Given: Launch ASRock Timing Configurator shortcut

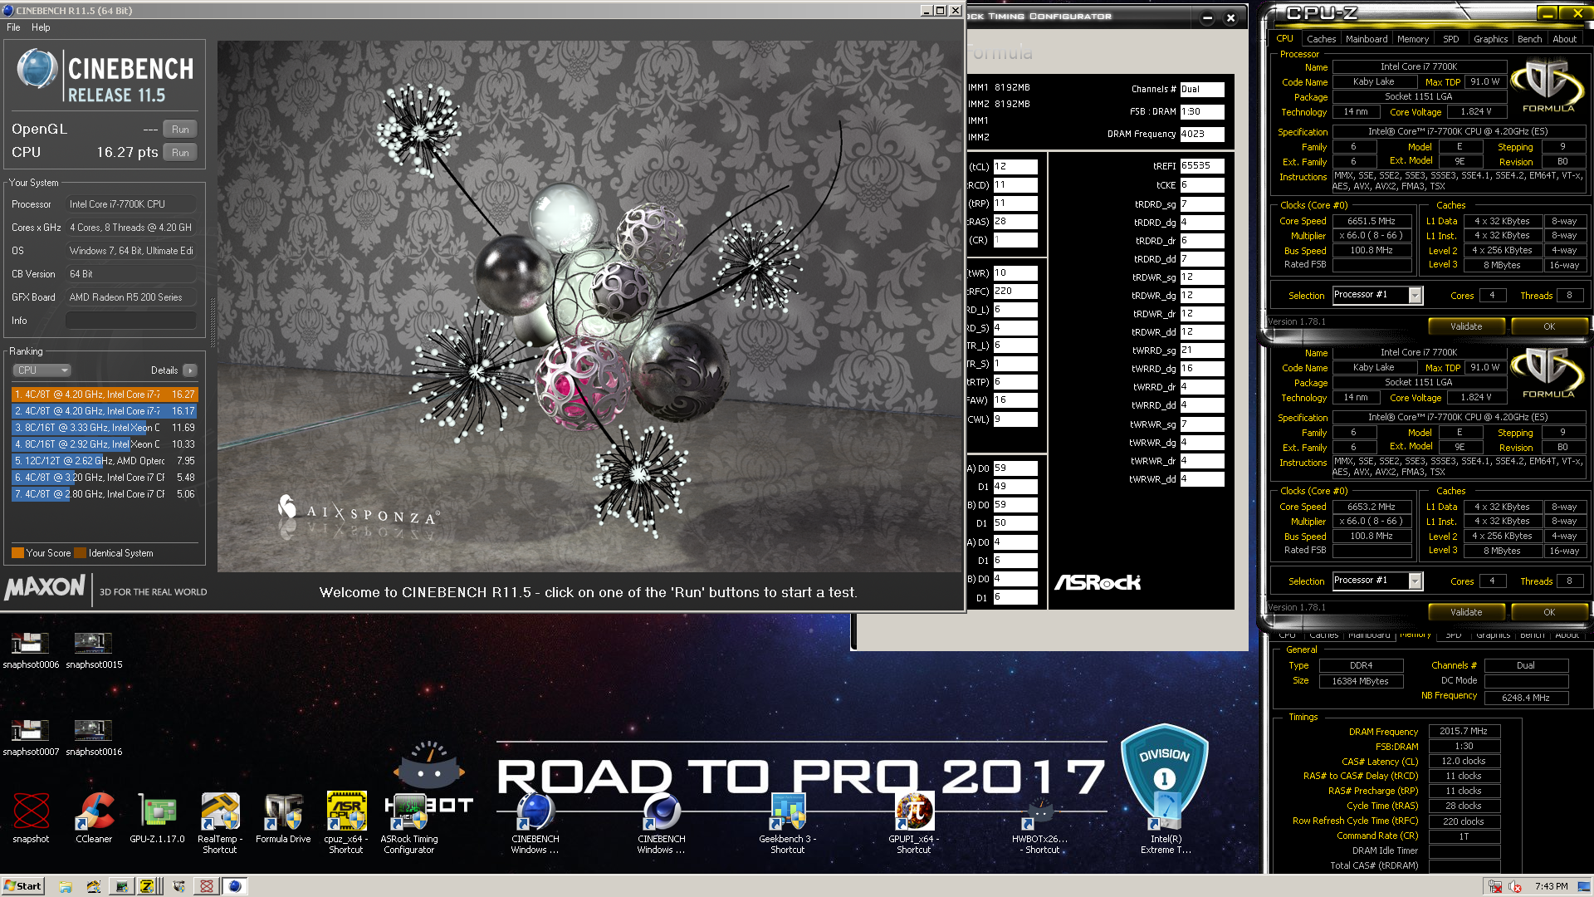Looking at the screenshot, I should pyautogui.click(x=409, y=822).
